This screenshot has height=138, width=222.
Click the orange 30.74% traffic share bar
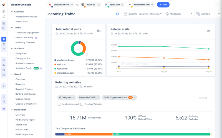(89, 134)
